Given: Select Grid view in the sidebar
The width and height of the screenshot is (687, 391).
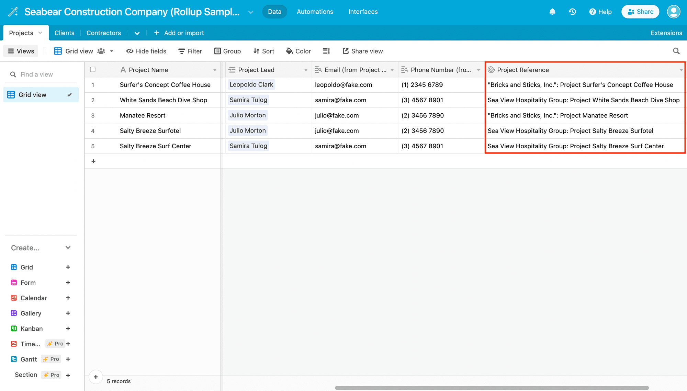Looking at the screenshot, I should point(41,95).
